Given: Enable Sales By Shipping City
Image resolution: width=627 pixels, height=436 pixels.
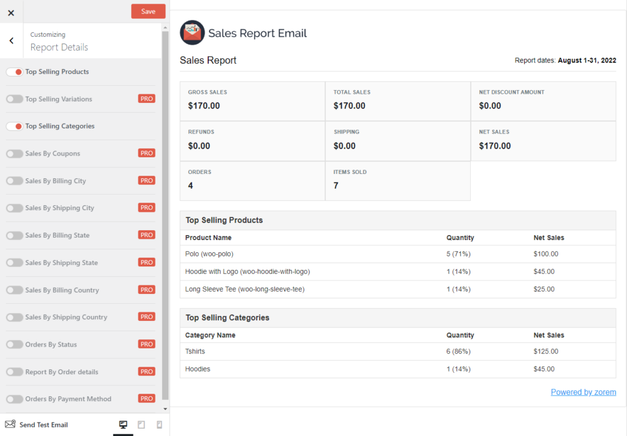Looking at the screenshot, I should click(15, 208).
